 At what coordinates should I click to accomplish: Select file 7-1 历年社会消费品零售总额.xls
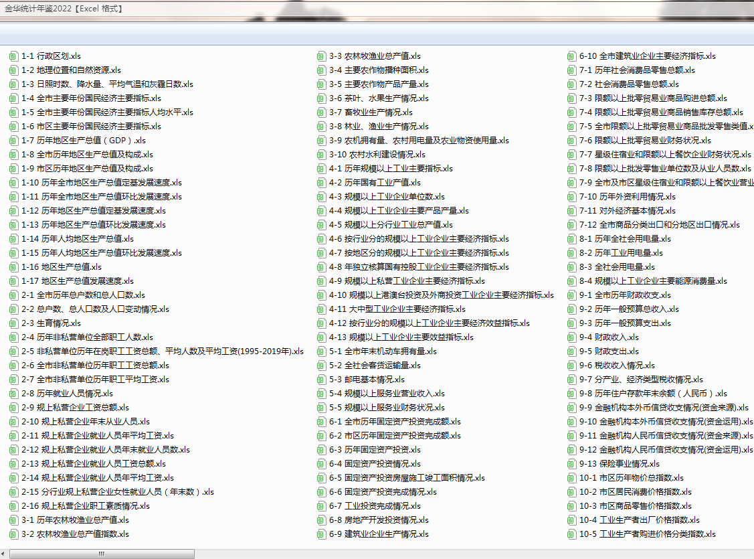click(637, 70)
